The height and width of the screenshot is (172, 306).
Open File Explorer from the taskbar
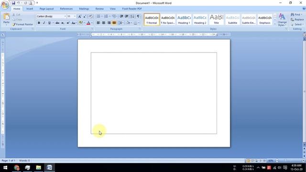38,168
